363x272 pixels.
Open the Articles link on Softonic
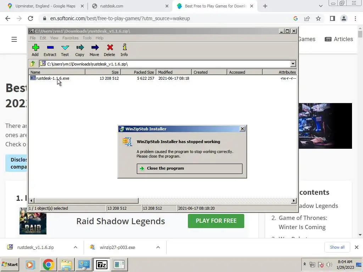(x=339, y=39)
